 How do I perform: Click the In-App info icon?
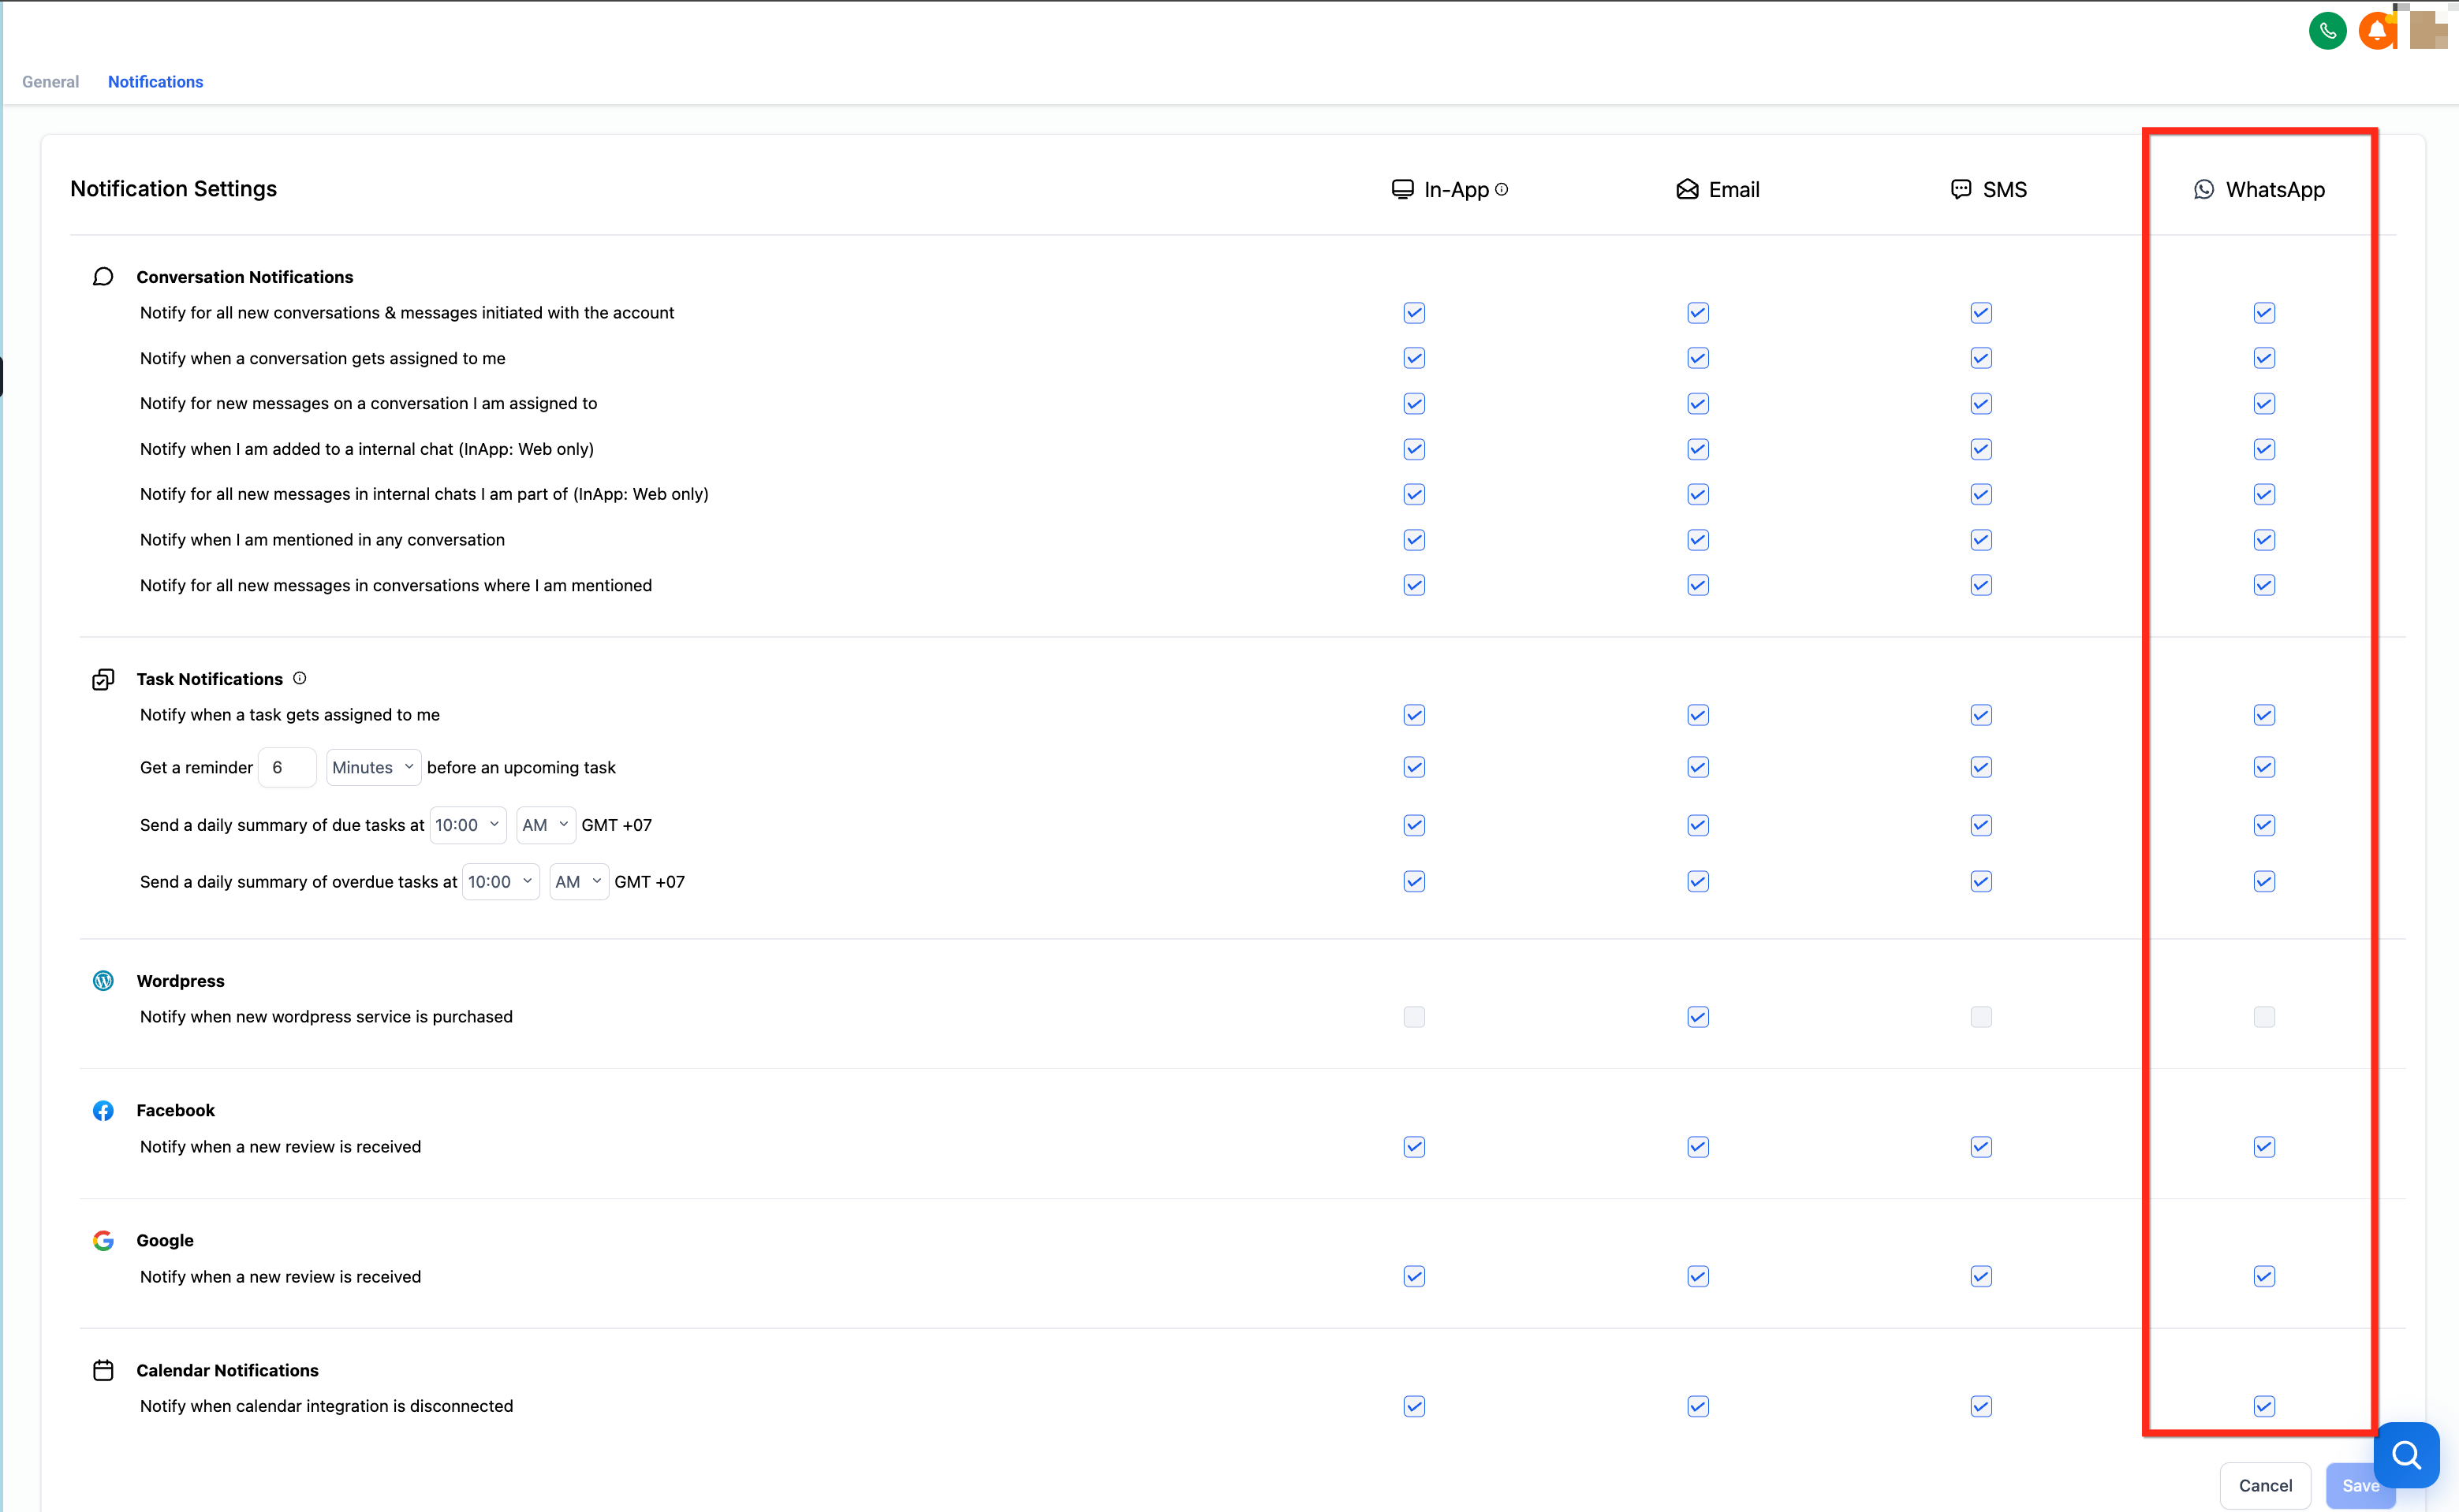(1502, 189)
